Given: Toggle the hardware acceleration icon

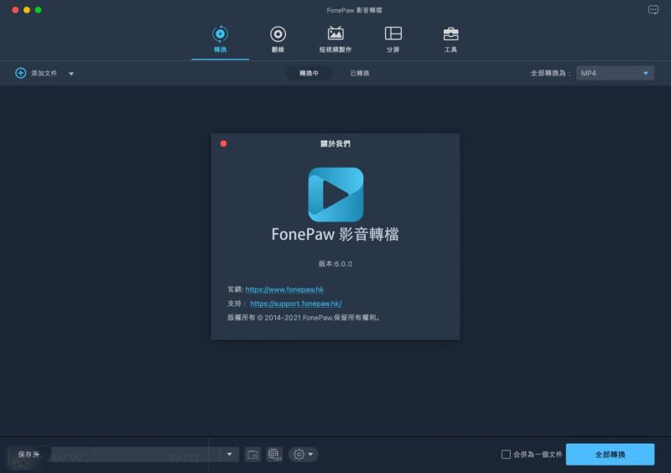Looking at the screenshot, I should pos(274,455).
